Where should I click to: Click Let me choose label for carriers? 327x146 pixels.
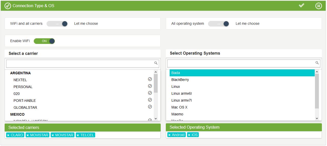click(x=86, y=23)
